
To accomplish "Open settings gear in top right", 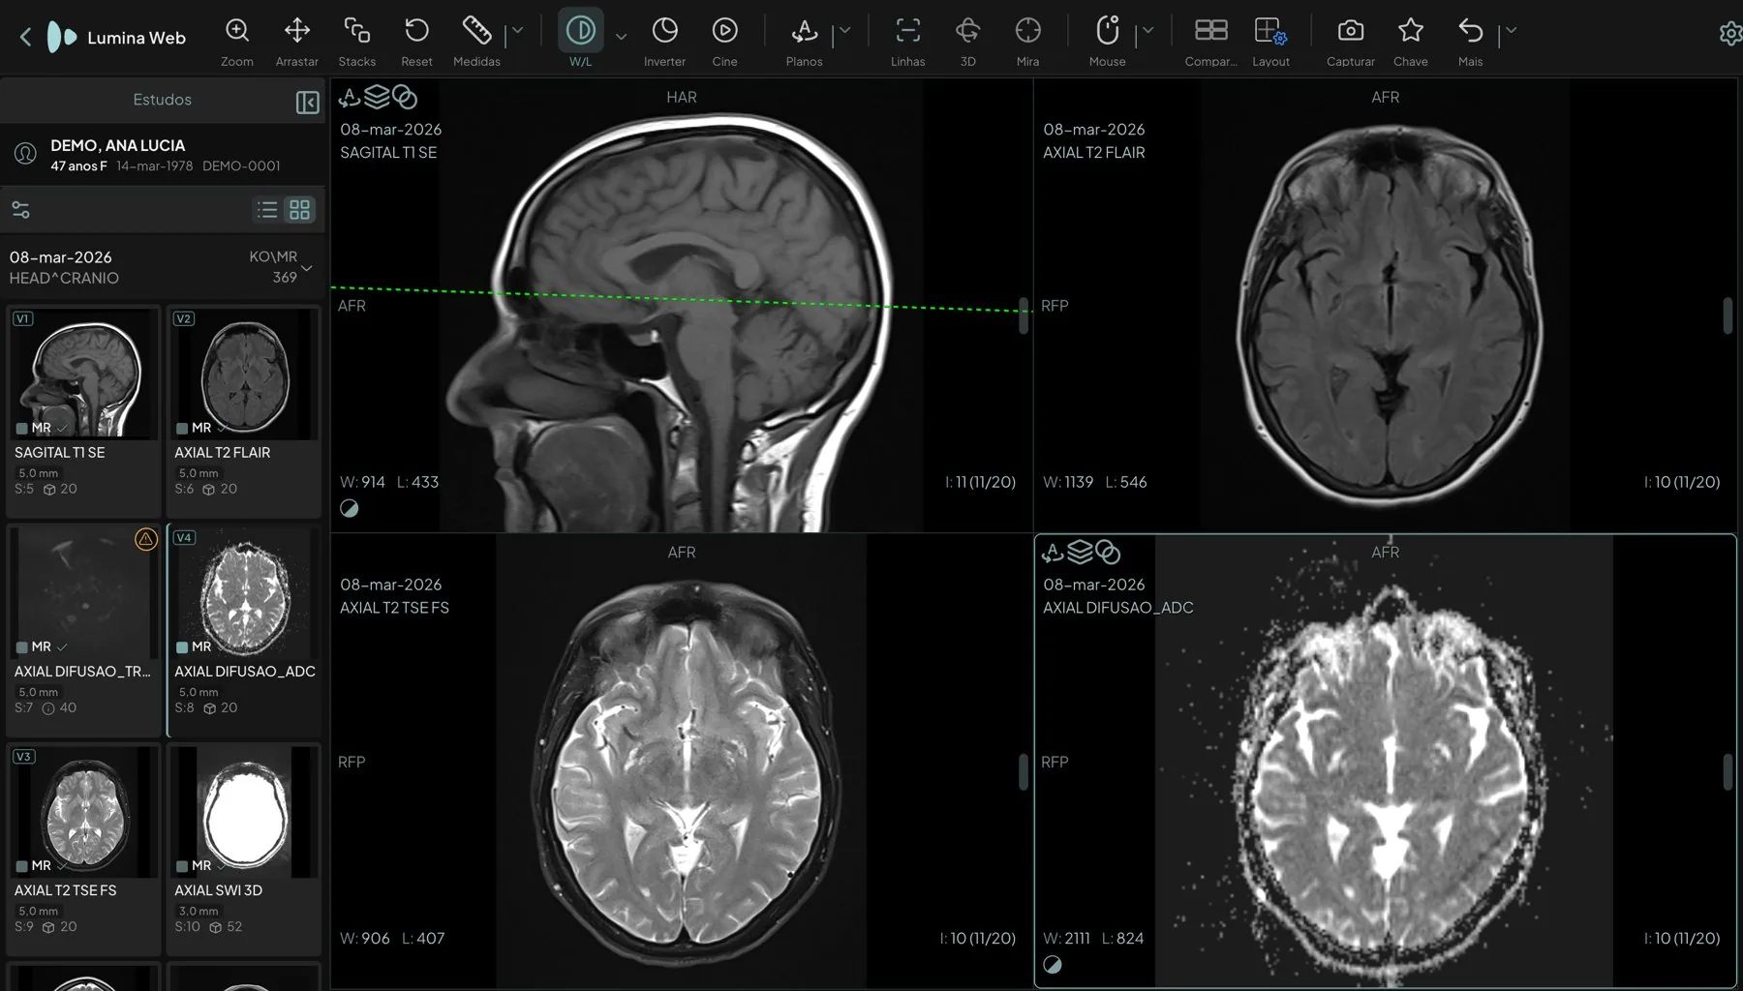I will coord(1730,34).
